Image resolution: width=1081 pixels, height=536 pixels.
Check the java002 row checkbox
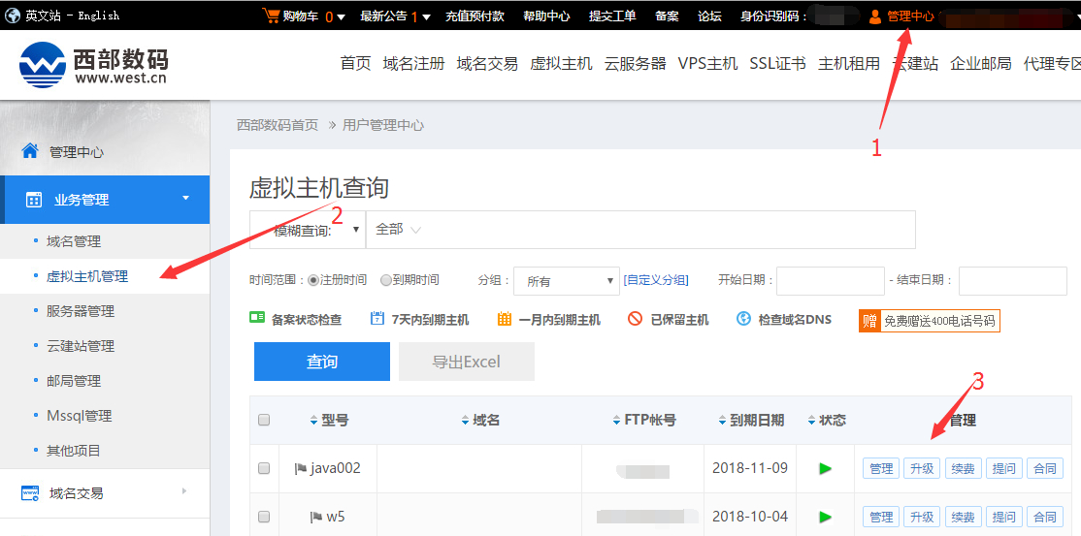coord(264,468)
